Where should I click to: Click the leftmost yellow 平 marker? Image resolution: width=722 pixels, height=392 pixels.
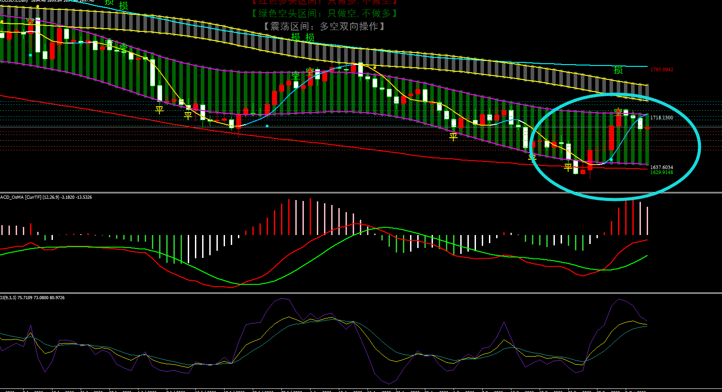160,109
